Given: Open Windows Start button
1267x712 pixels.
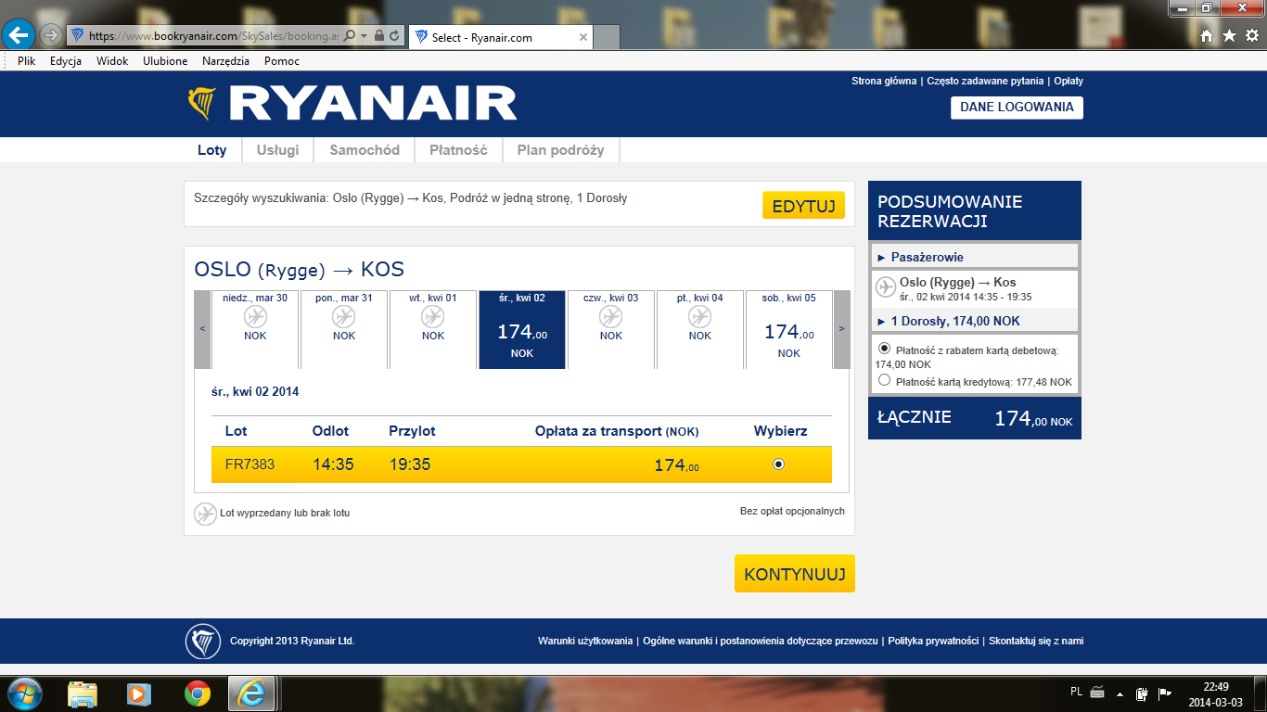Looking at the screenshot, I should [23, 693].
